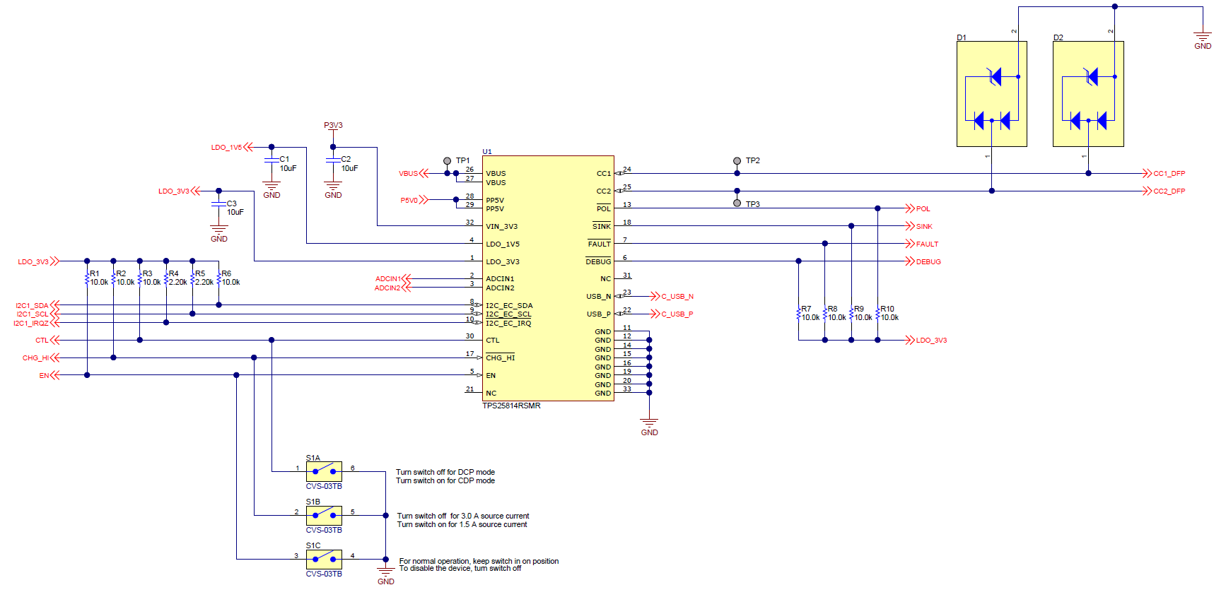Select the CC2_DFP net label
This screenshot has width=1226, height=597.
tap(1169, 191)
